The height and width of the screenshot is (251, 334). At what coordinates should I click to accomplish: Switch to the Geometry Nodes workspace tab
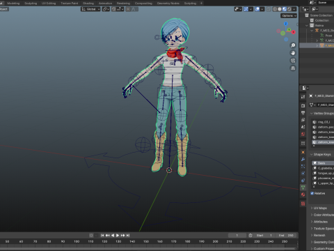tap(168, 3)
